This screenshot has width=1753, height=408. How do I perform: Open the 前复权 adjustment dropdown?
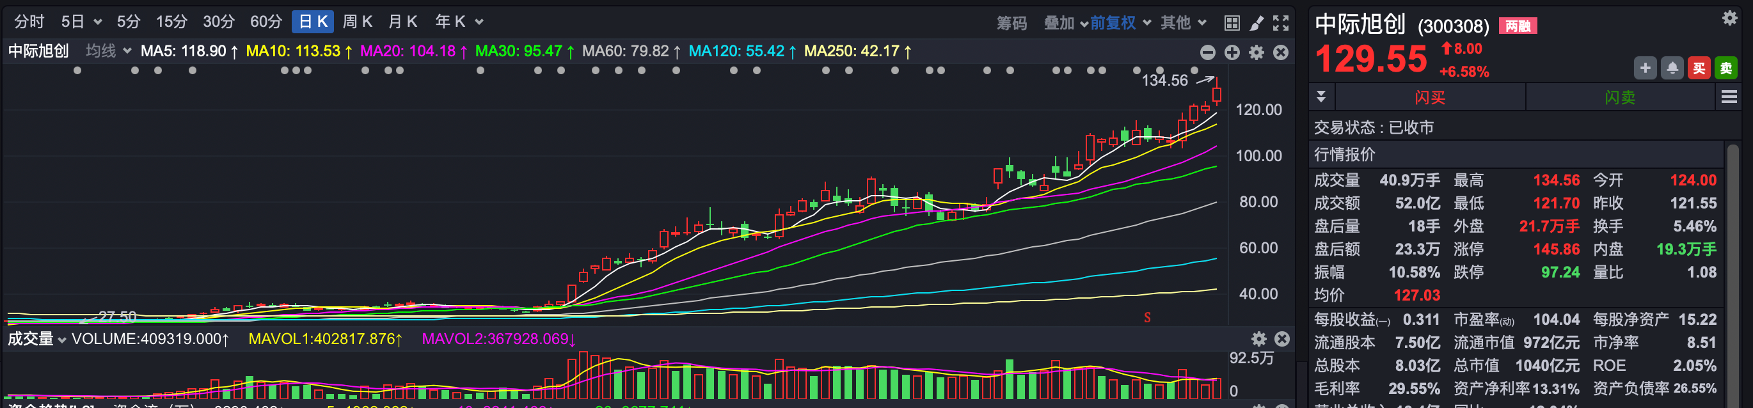point(1120,23)
